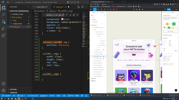Open the Manage gear in VS Code
Viewport: 179px width, 100px height.
[3, 90]
